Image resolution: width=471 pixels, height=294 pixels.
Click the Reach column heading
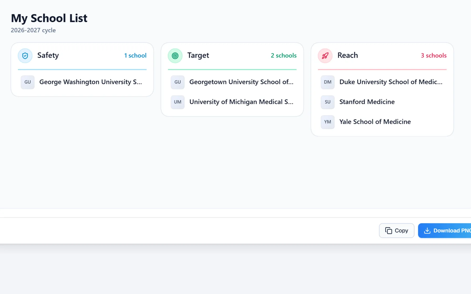click(x=348, y=55)
